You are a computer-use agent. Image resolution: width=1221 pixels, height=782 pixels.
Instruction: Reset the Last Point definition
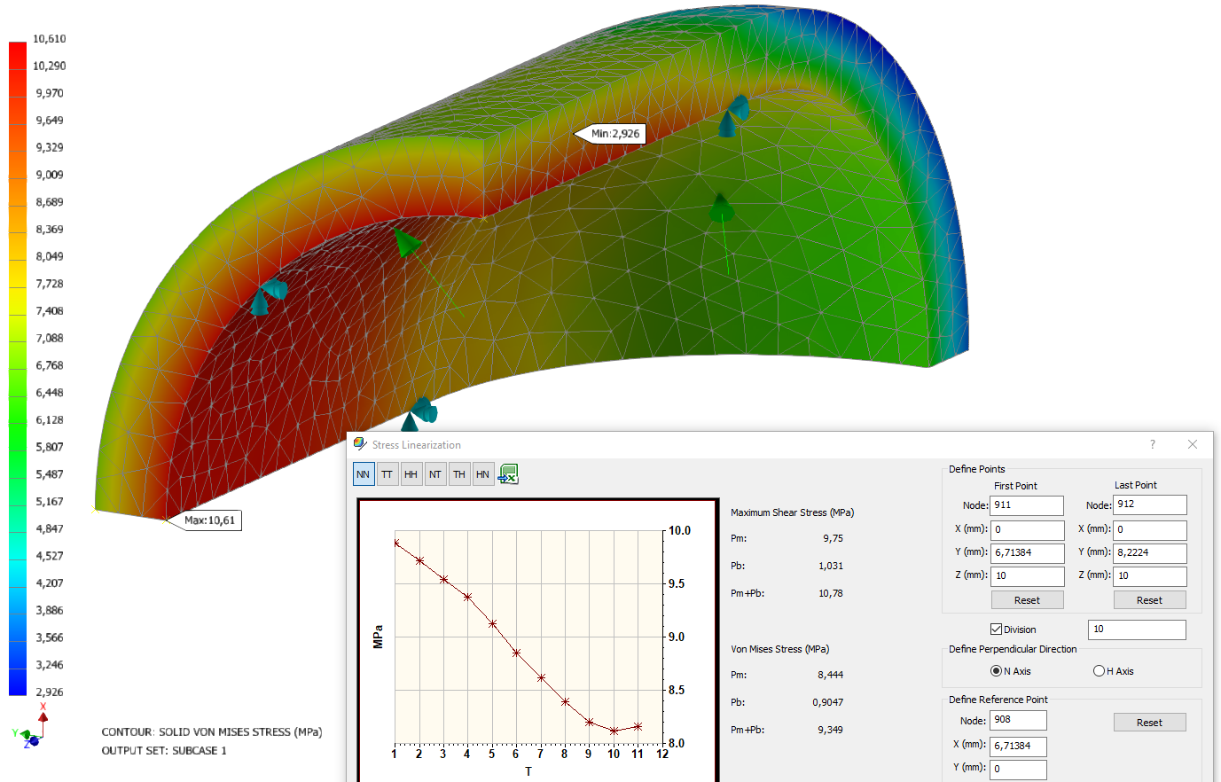pos(1150,600)
